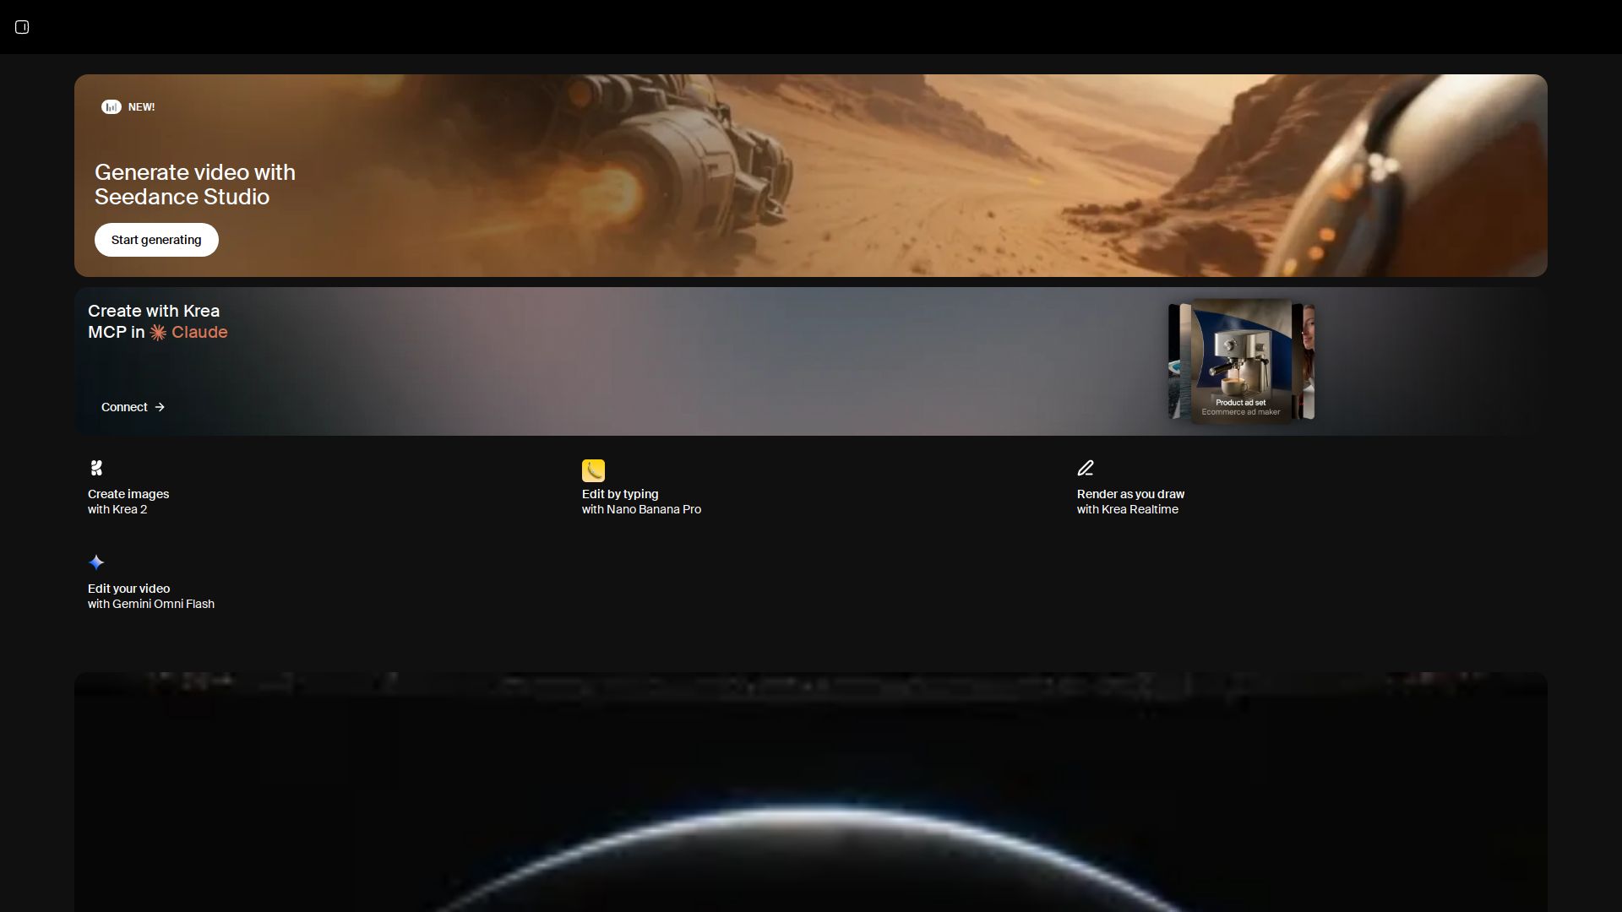Click the planet horizon preview image
Screen dimensions: 1622x912
(x=811, y=792)
